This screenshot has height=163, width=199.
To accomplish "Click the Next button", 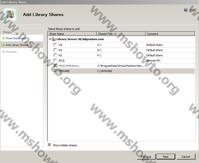I will click(166, 157).
